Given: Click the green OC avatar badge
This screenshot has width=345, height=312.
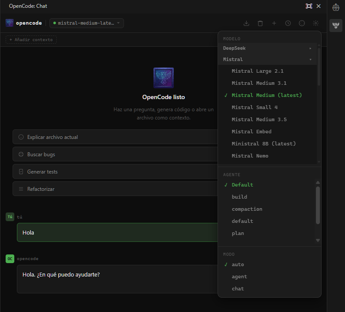Looking at the screenshot, I should tap(10, 259).
